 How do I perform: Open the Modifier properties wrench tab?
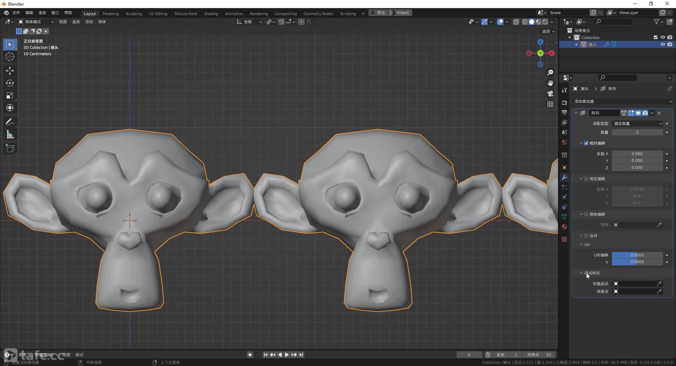(564, 177)
